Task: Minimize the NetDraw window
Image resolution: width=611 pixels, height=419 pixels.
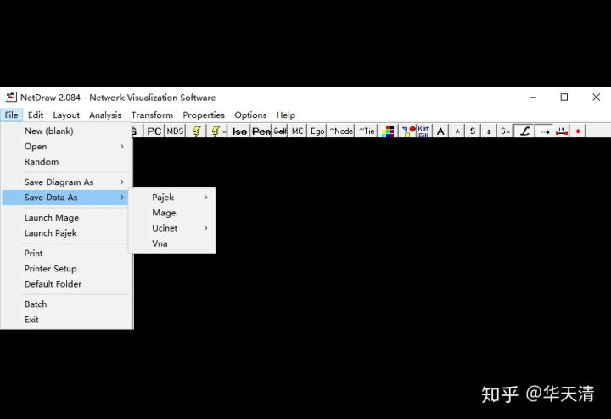Action: click(533, 98)
